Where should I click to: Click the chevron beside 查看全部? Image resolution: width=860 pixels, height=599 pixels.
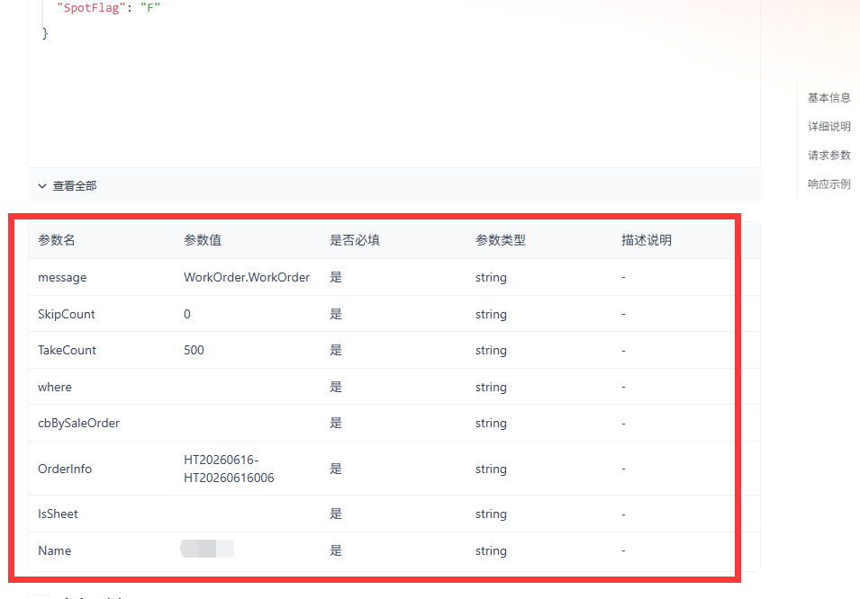(41, 186)
